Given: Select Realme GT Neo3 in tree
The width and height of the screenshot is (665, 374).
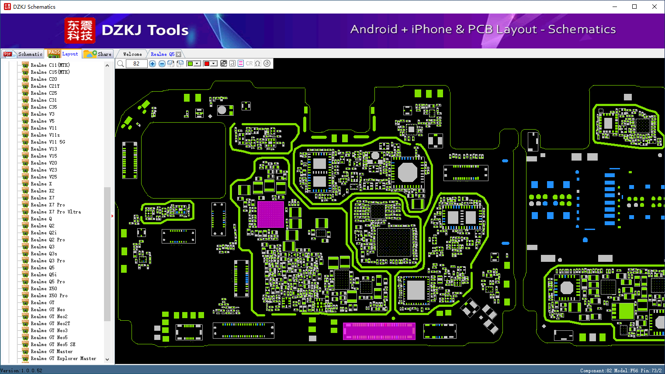Looking at the screenshot, I should point(49,330).
